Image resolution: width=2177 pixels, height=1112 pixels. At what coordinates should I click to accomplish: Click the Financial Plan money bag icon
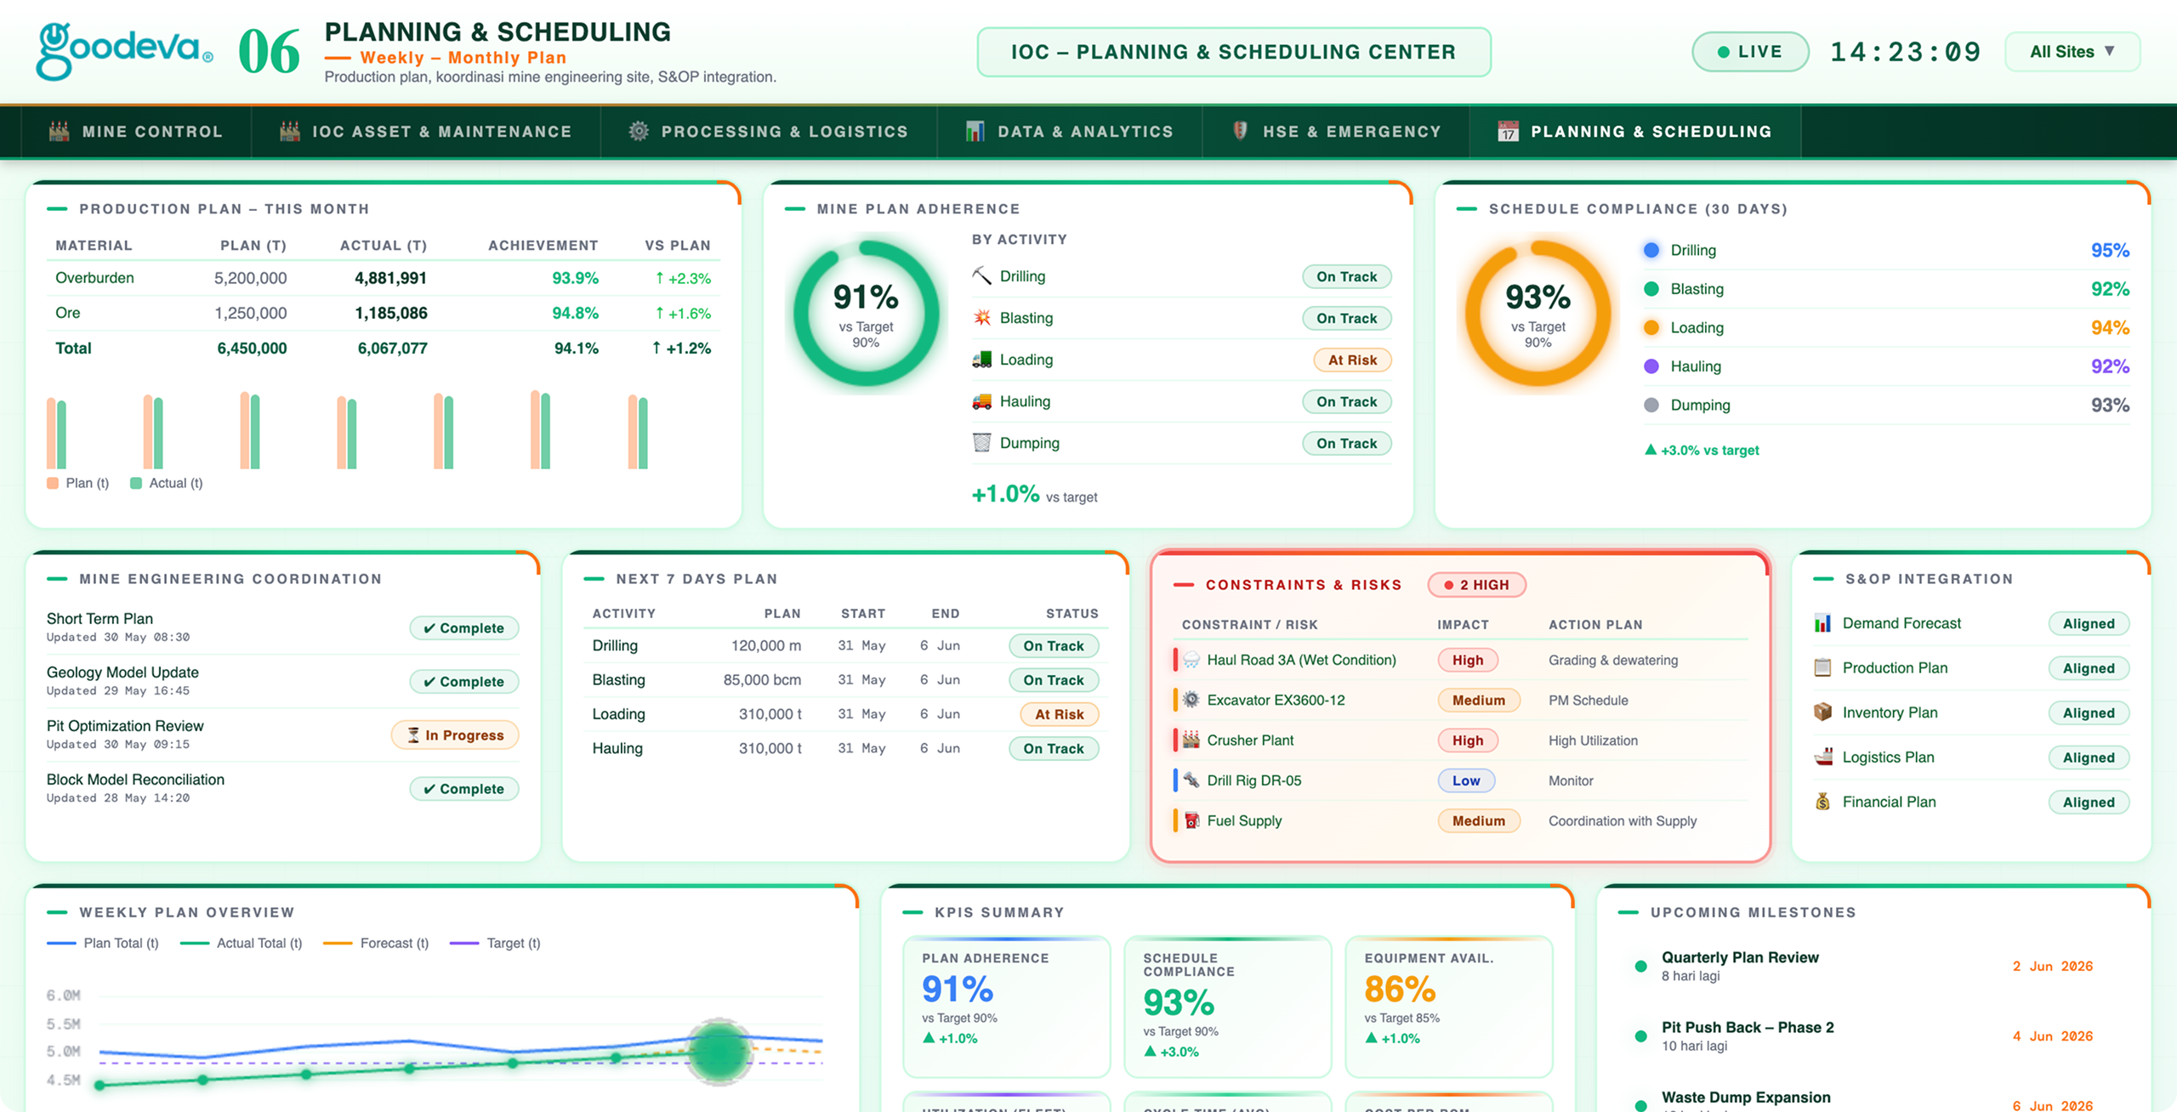(x=1822, y=802)
